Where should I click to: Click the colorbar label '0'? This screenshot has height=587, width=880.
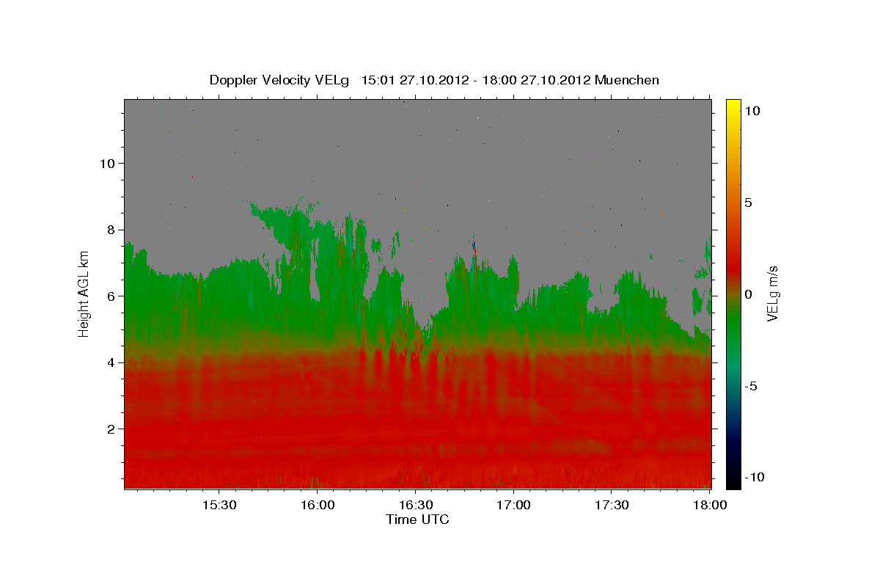pos(749,294)
